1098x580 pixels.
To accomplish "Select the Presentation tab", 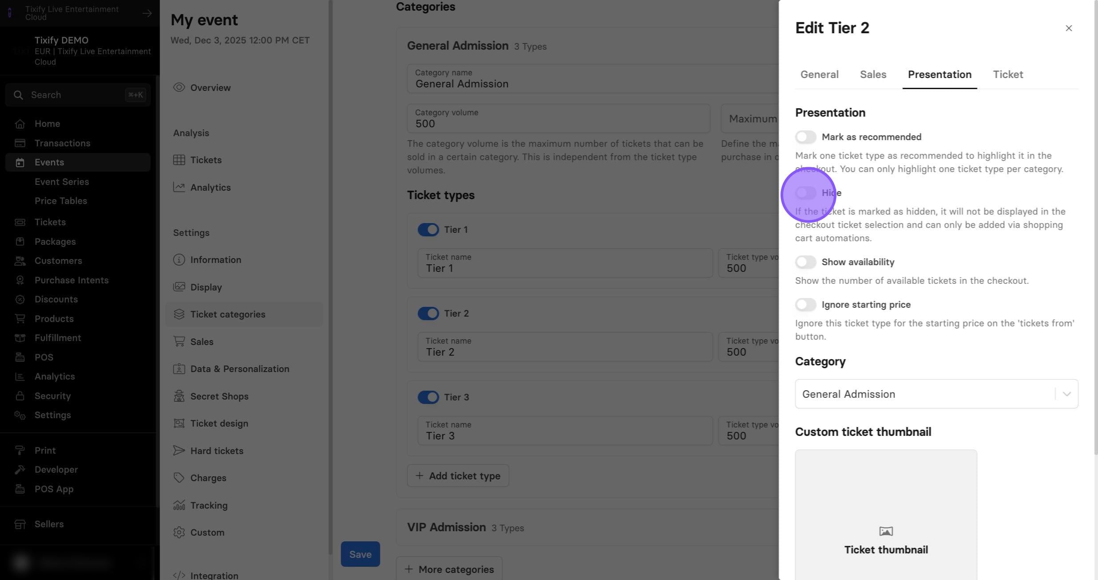I will click(x=939, y=74).
